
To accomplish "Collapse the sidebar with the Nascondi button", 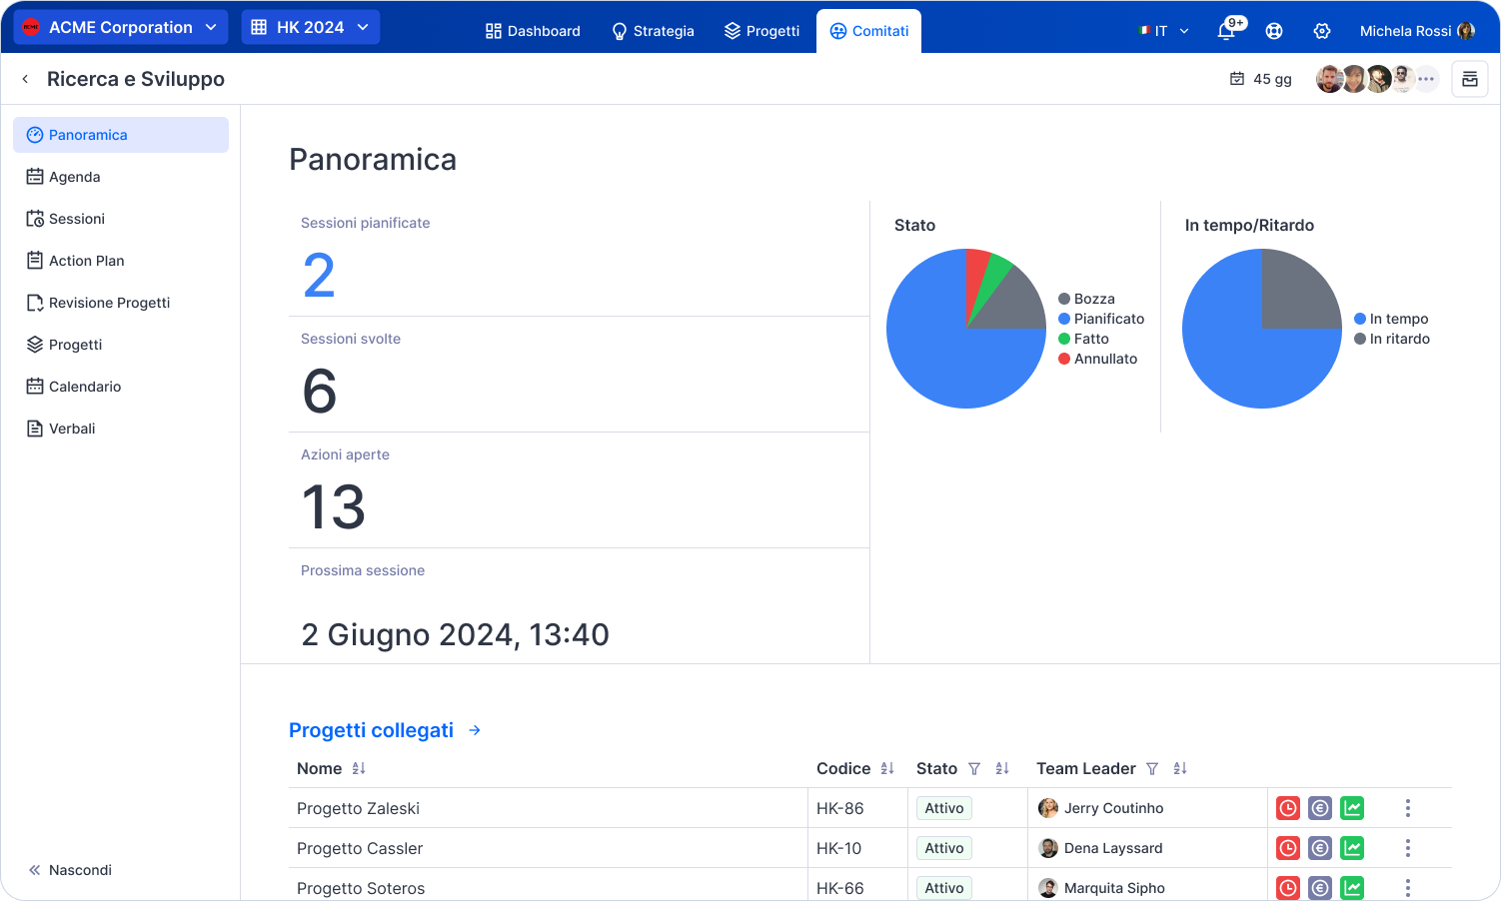I will point(70,870).
